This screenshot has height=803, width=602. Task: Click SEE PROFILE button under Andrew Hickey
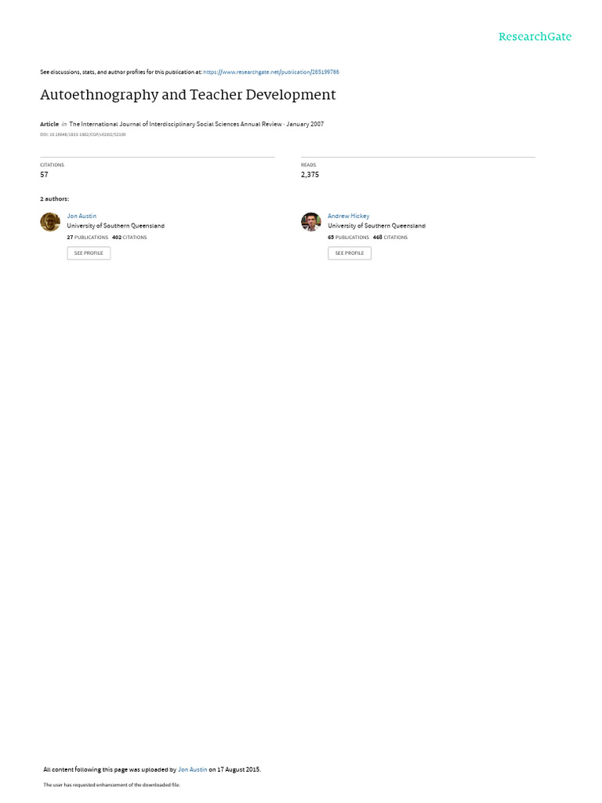tap(350, 253)
